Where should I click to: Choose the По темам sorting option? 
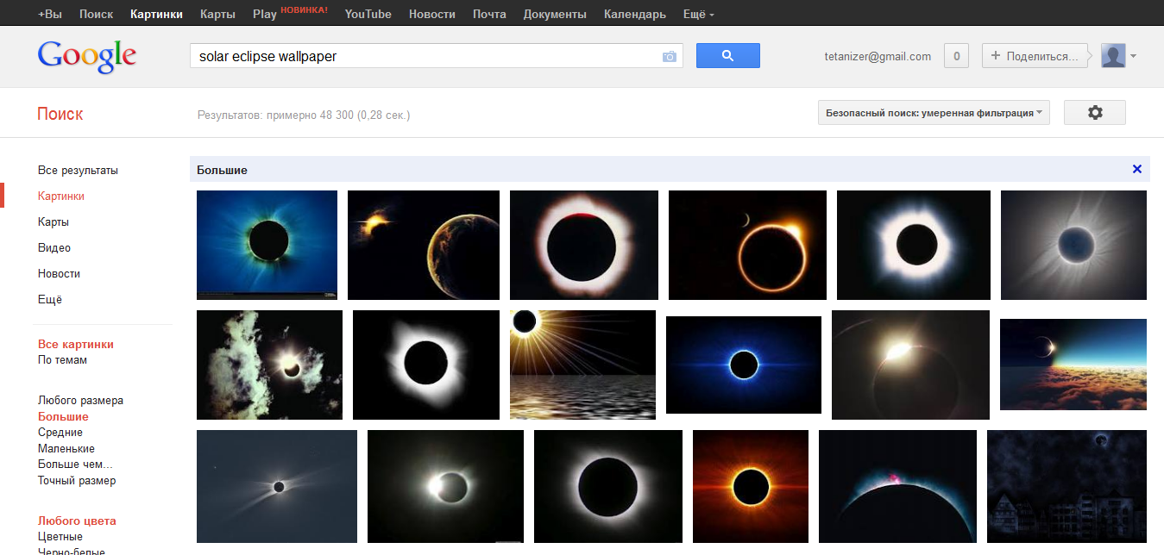[62, 360]
